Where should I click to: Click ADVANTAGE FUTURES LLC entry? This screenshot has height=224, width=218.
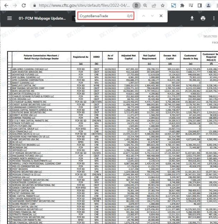tap(25, 75)
